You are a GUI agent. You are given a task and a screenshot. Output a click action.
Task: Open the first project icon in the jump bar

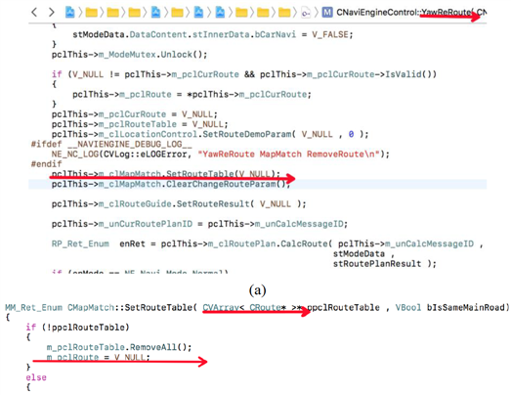69,13
